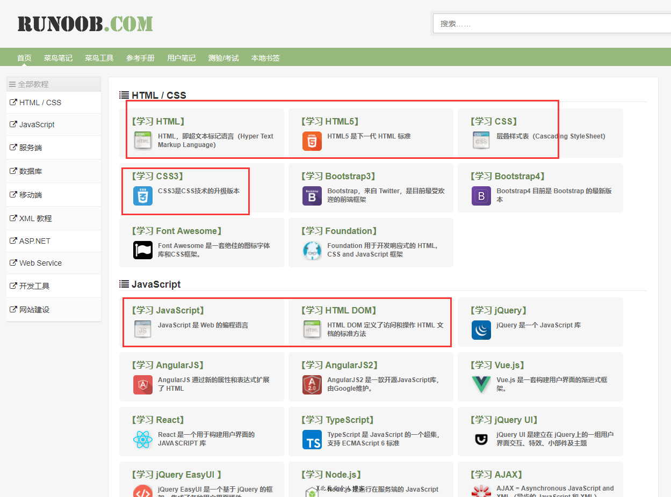Switch to the 参考手册 nav item
Image resolution: width=671 pixels, height=497 pixels.
[140, 58]
